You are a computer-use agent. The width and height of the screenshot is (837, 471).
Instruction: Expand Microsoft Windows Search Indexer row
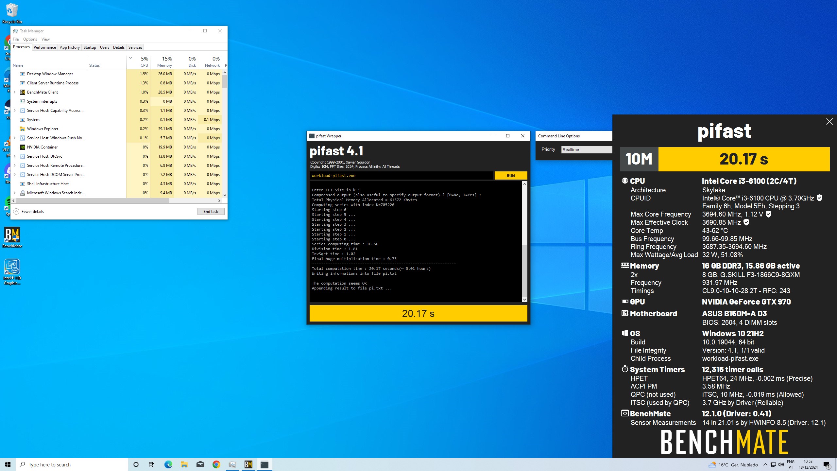click(x=15, y=193)
